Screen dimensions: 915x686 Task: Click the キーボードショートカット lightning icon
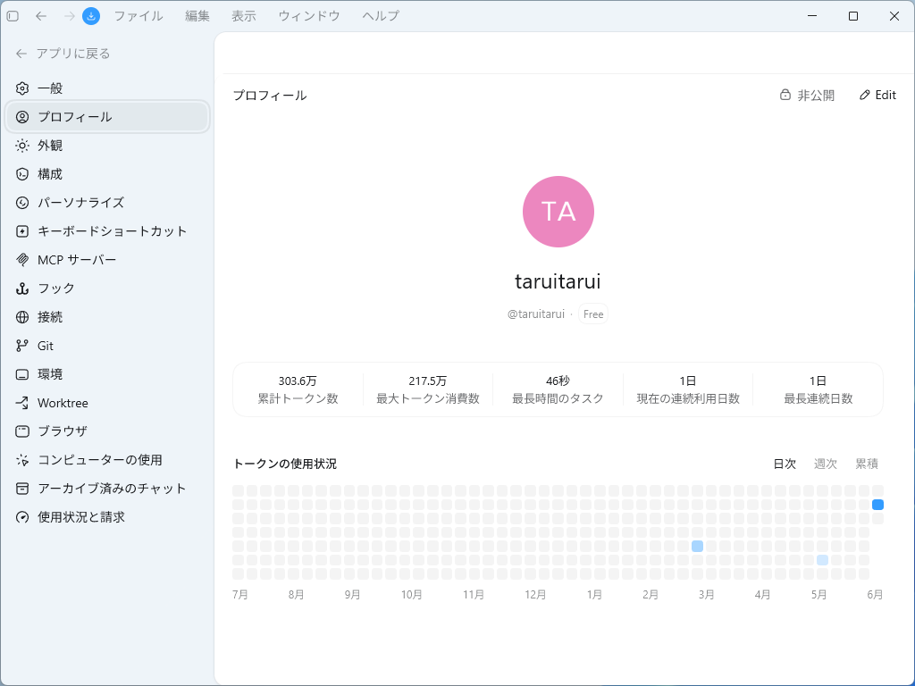tap(22, 231)
